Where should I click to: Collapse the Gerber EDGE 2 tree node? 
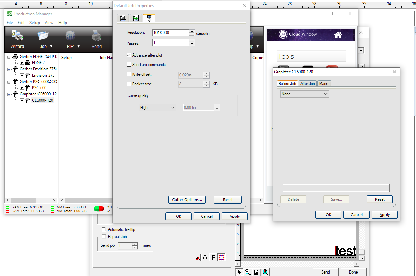[9, 57]
